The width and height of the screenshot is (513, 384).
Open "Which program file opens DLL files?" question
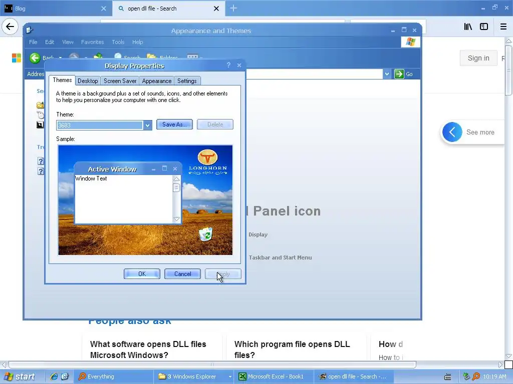tap(292, 349)
